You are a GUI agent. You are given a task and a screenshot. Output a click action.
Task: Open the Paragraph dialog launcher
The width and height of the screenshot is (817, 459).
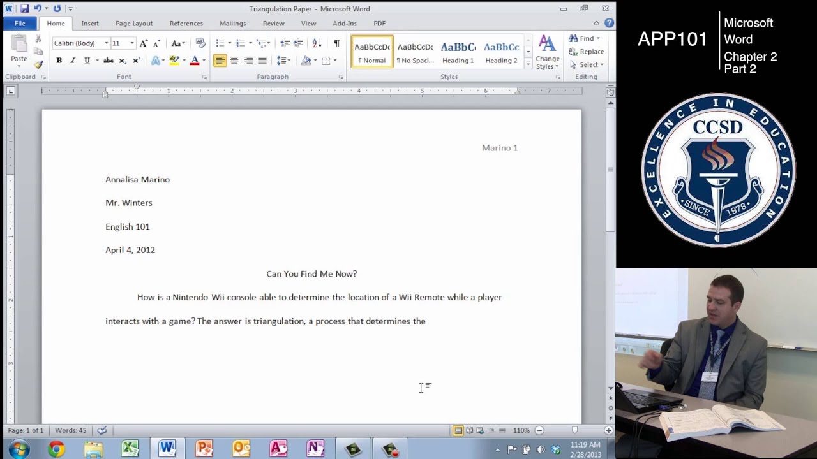point(341,77)
